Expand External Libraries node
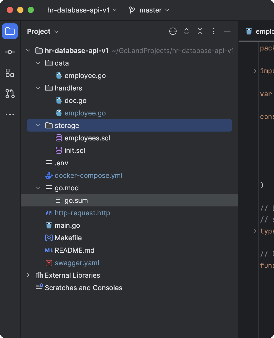Image resolution: width=274 pixels, height=338 pixels. point(28,275)
